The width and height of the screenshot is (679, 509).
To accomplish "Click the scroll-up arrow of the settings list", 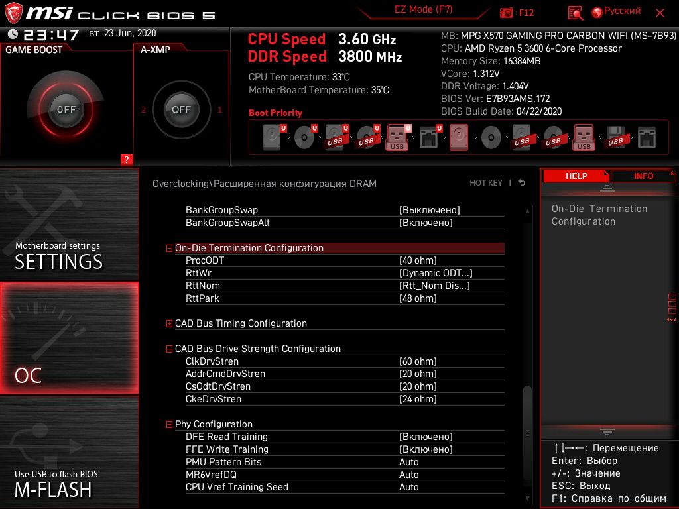I will click(x=527, y=211).
